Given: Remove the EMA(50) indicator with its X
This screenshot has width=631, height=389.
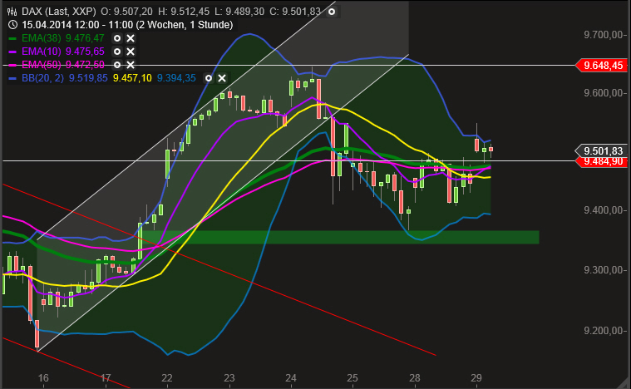Looking at the screenshot, I should [x=131, y=65].
